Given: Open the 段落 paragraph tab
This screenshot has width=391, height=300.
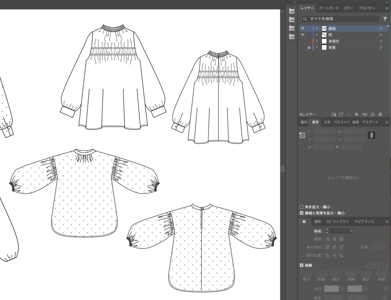Looking at the screenshot, I should pyautogui.click(x=355, y=122).
